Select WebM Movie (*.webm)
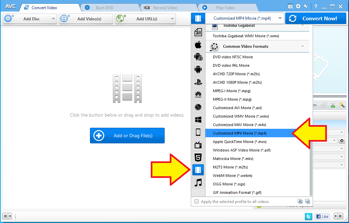The image size is (349, 223). point(257,176)
